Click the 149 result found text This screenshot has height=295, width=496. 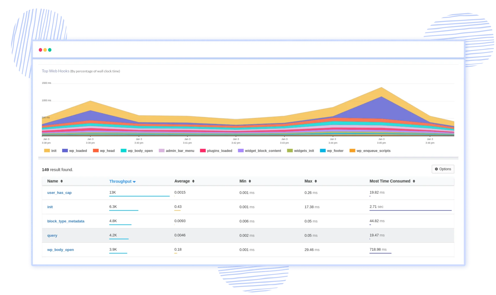point(57,169)
